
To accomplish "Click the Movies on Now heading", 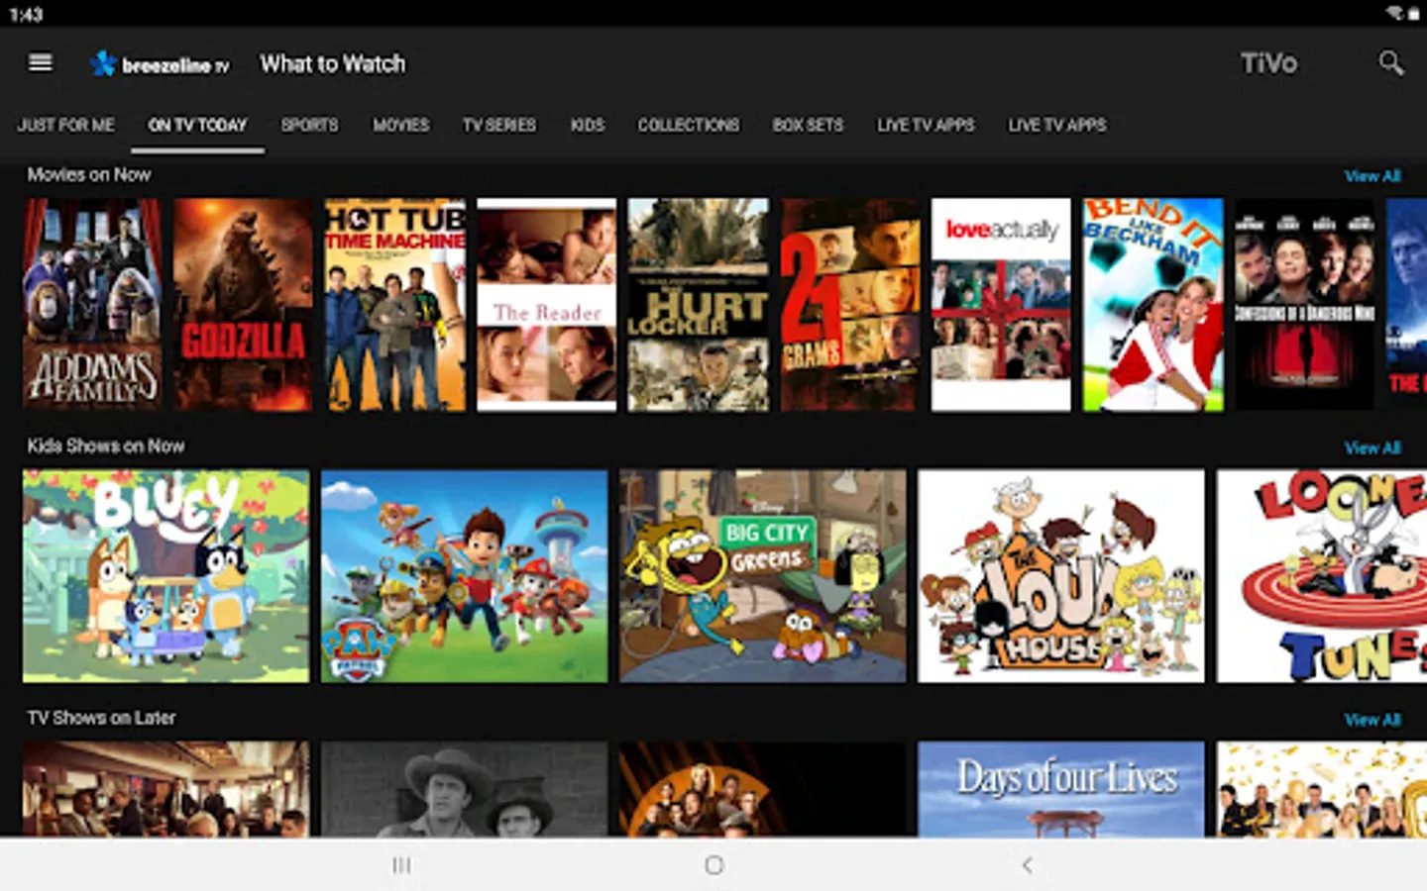I will [x=89, y=174].
